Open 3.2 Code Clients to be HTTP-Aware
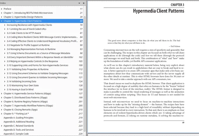Screen dimensions: 199x136 pos(24,33)
